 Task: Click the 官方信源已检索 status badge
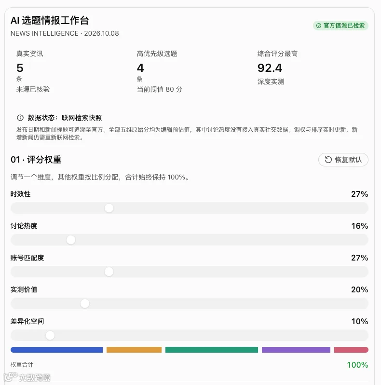340,26
